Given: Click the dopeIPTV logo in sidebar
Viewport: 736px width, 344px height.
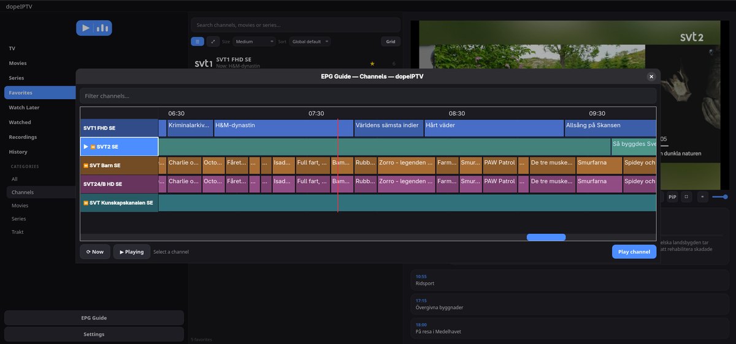Looking at the screenshot, I should [x=94, y=28].
